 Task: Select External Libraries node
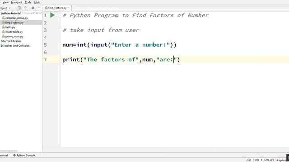pos(11,41)
